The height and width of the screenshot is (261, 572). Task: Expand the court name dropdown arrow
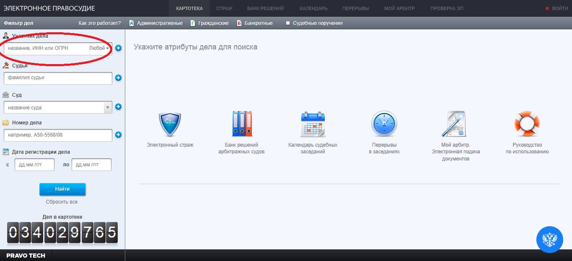tap(108, 107)
